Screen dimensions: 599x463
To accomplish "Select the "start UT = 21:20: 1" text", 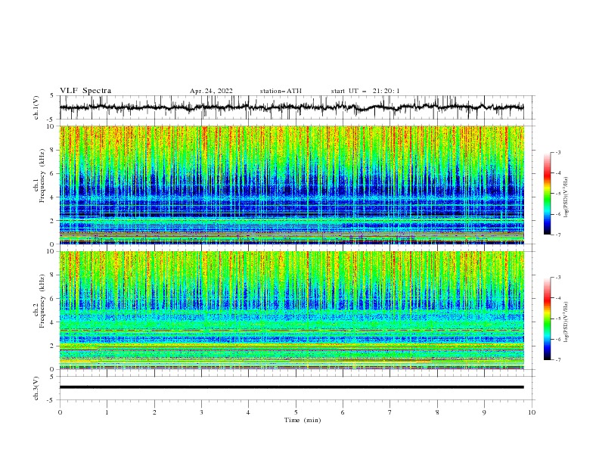I will pyautogui.click(x=365, y=91).
